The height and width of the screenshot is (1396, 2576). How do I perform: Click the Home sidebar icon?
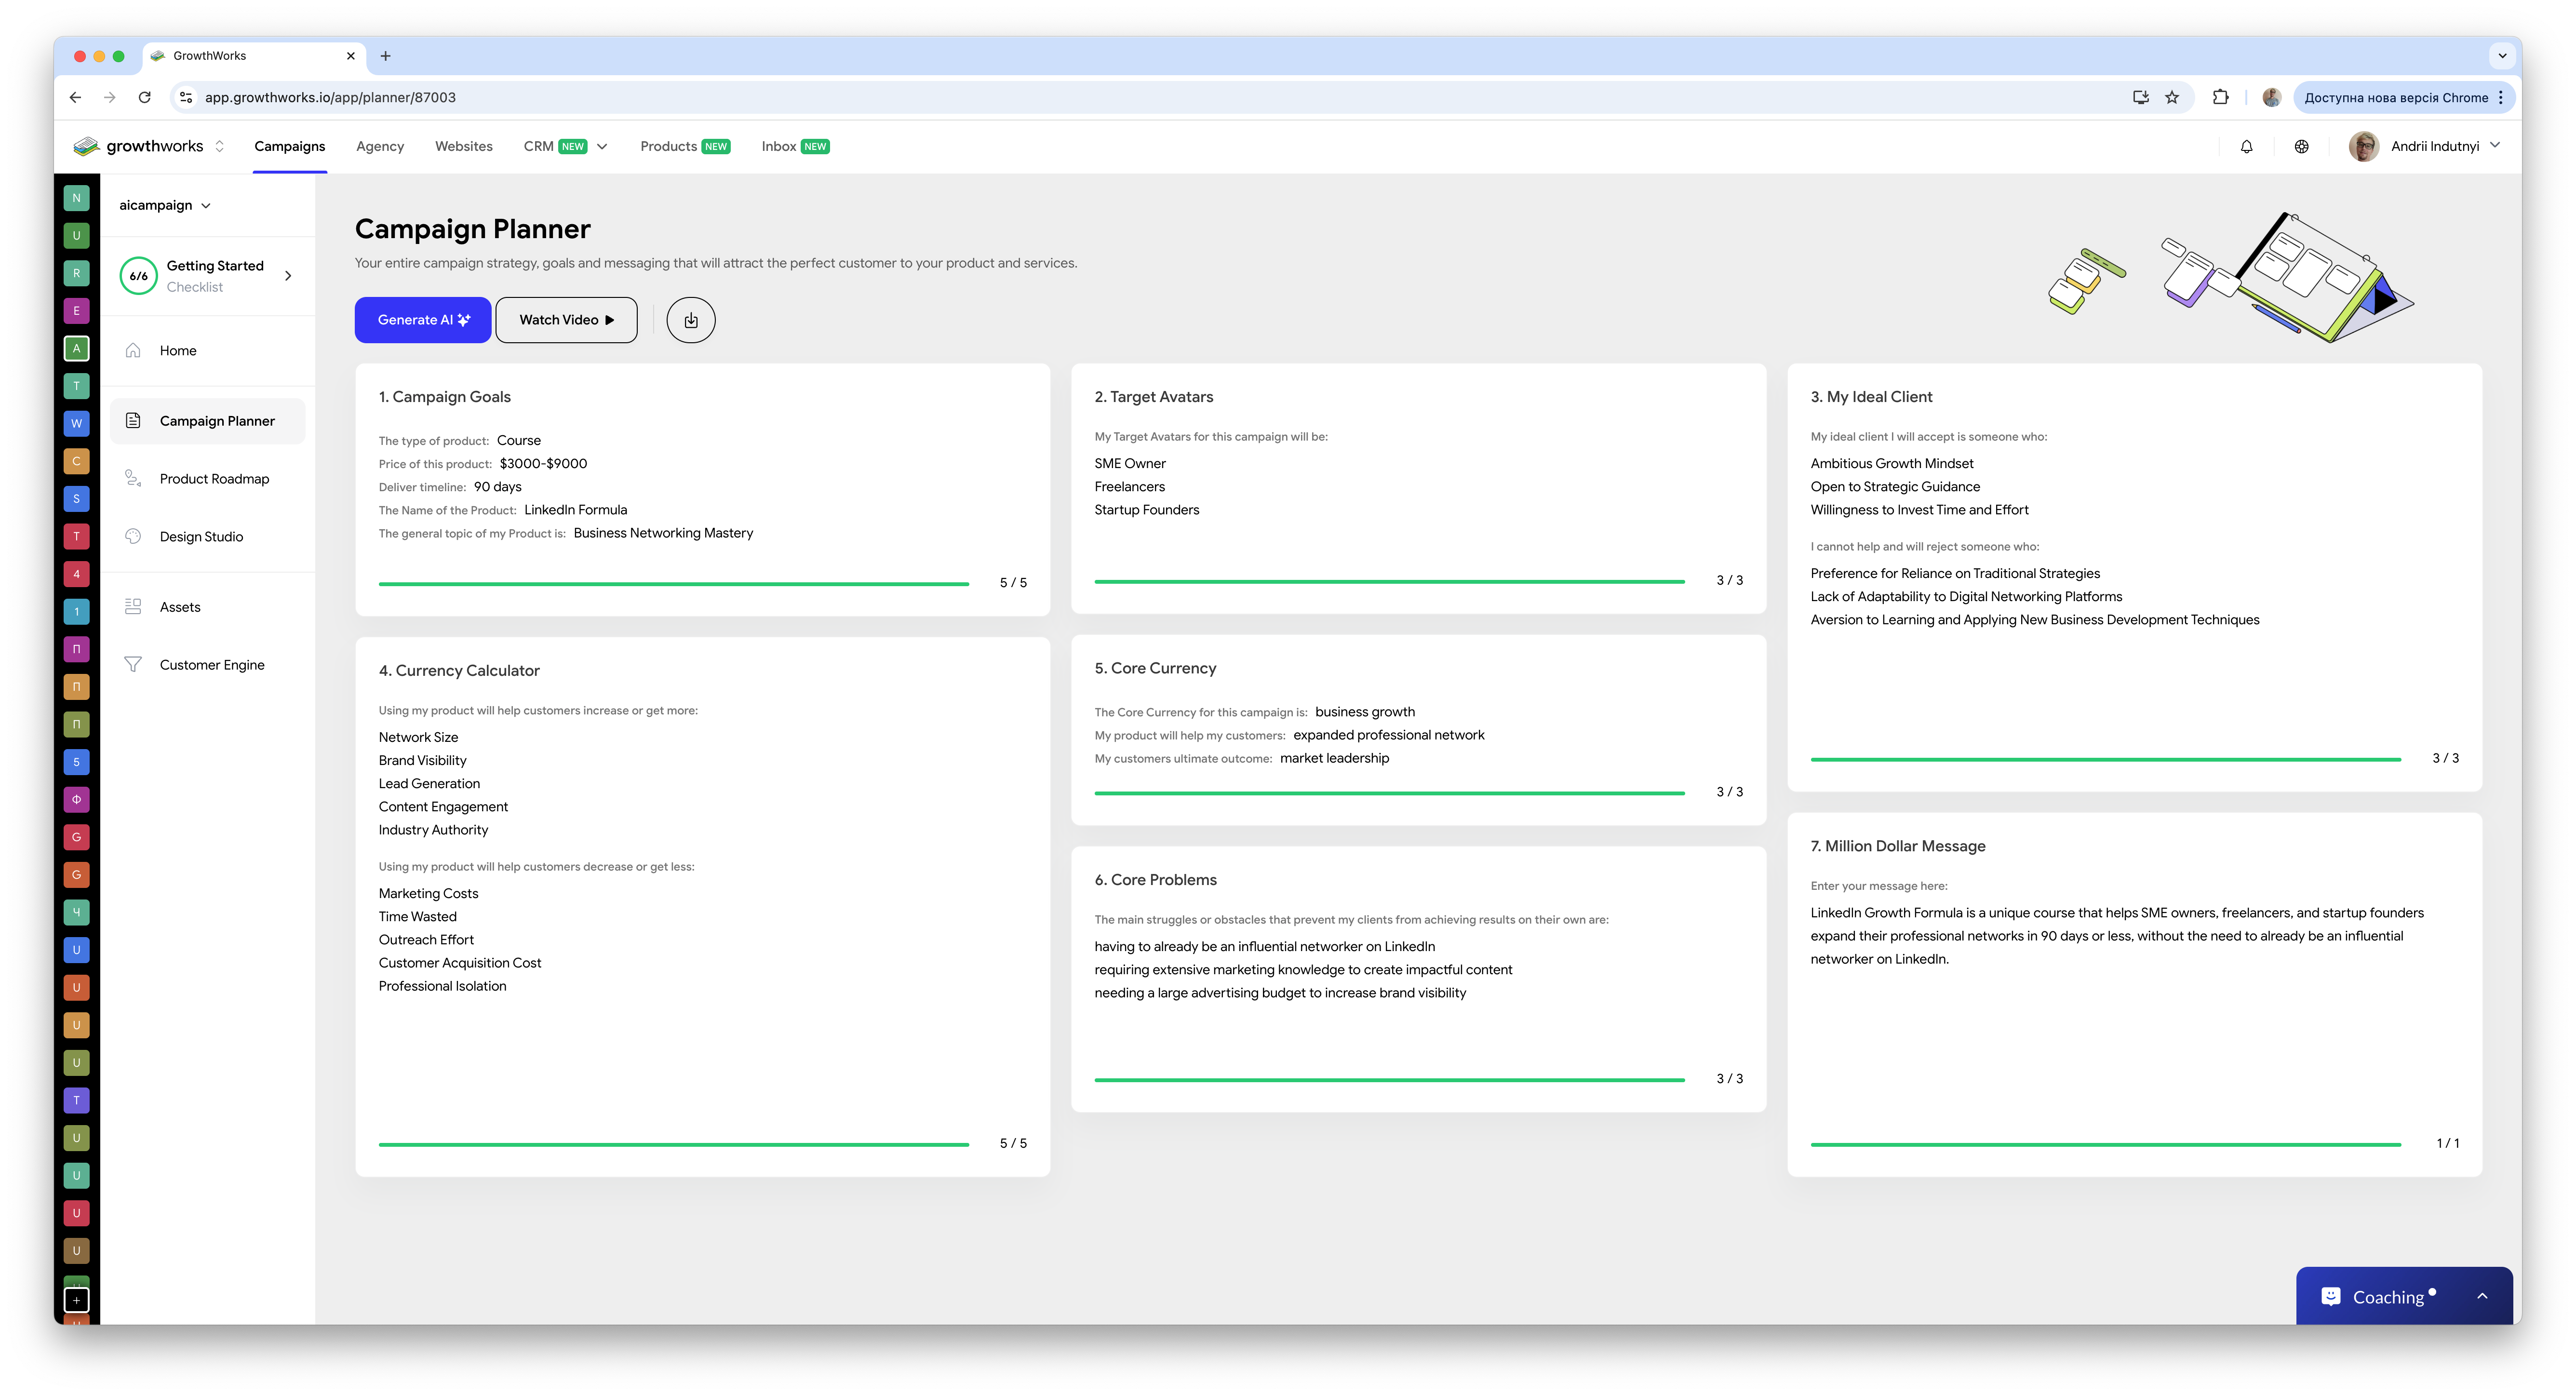coord(133,350)
